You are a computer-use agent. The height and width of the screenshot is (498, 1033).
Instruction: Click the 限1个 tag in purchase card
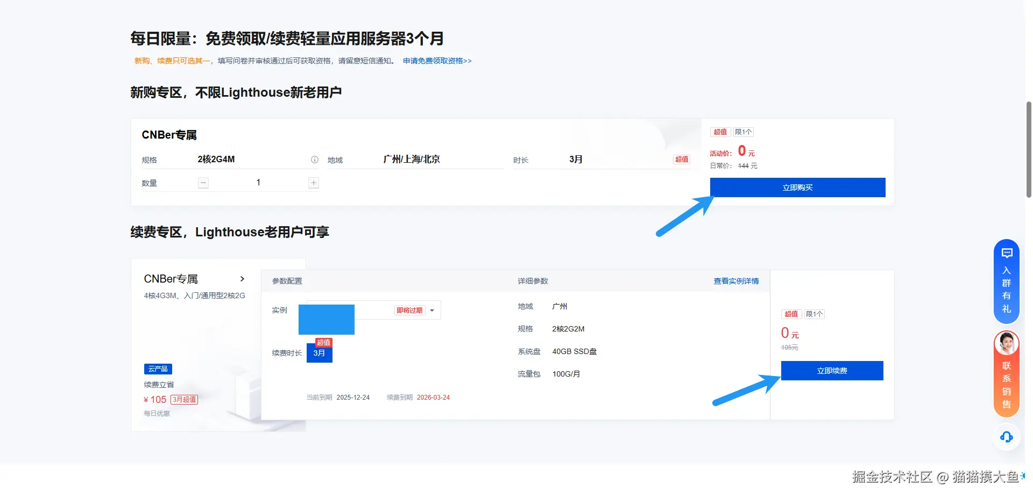744,132
